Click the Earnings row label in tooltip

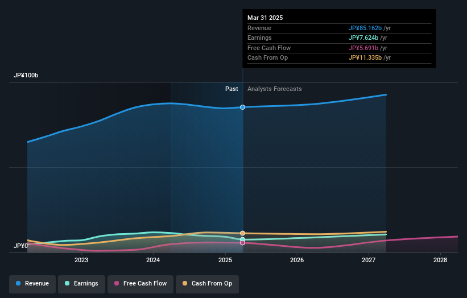tap(259, 38)
